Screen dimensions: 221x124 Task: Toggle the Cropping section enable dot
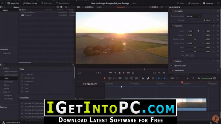click(172, 61)
